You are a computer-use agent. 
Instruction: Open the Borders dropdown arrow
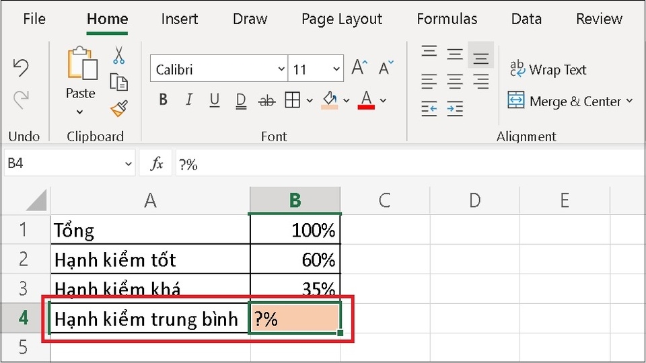pyautogui.click(x=310, y=100)
